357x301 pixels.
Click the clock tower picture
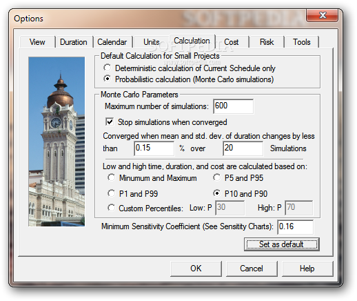57,142
